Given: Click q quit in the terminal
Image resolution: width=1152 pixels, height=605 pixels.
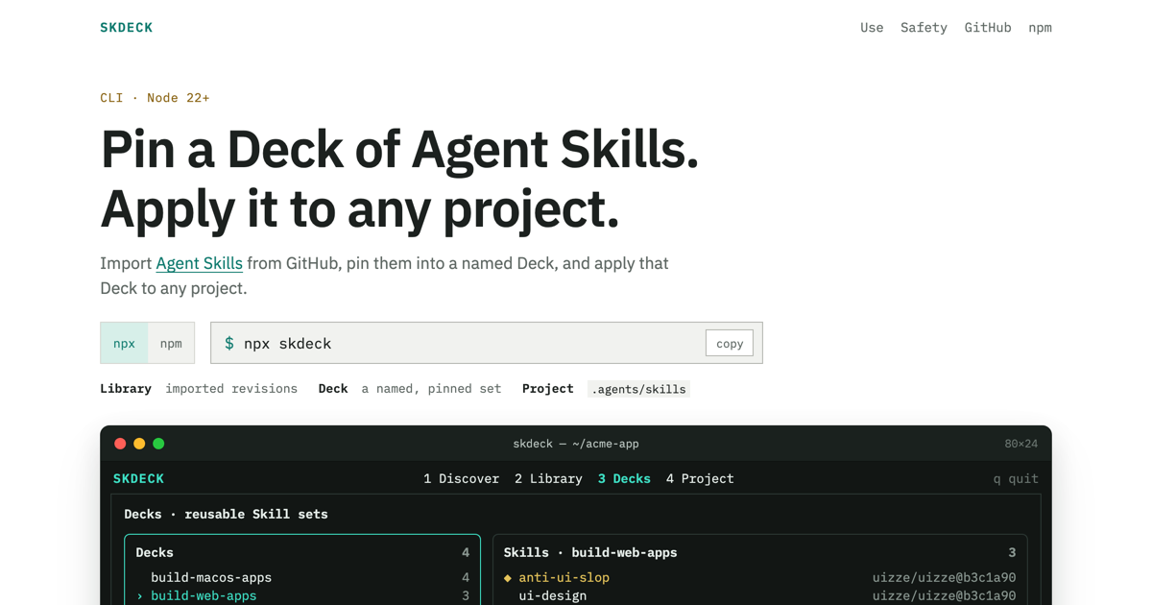Looking at the screenshot, I should coord(1016,478).
